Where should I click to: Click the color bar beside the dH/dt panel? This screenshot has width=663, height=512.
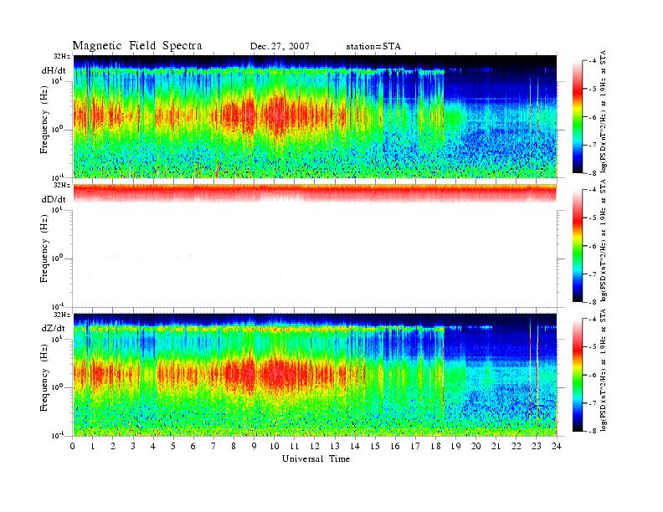tap(578, 117)
